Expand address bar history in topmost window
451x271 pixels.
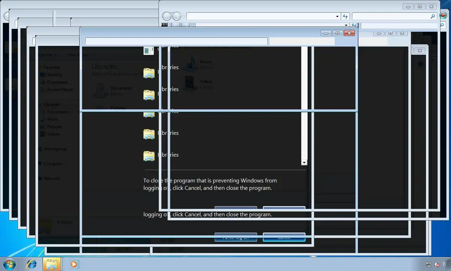pos(338,16)
